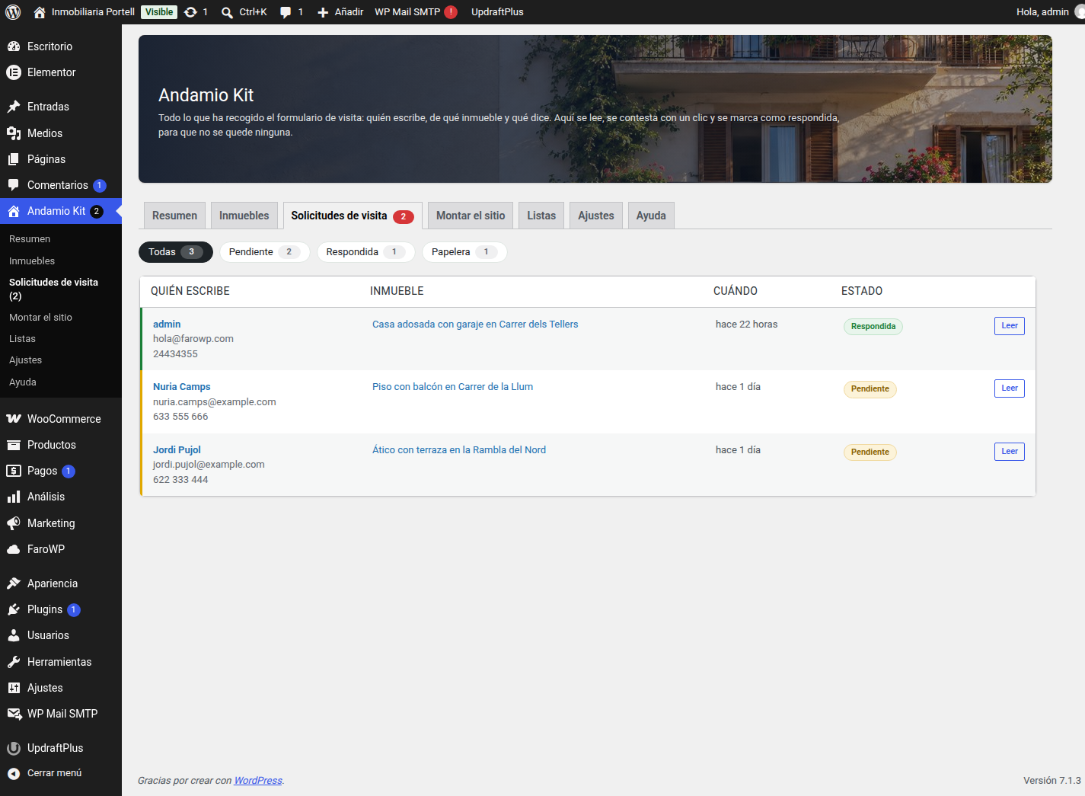Click the Análisis chart icon

[14, 497]
